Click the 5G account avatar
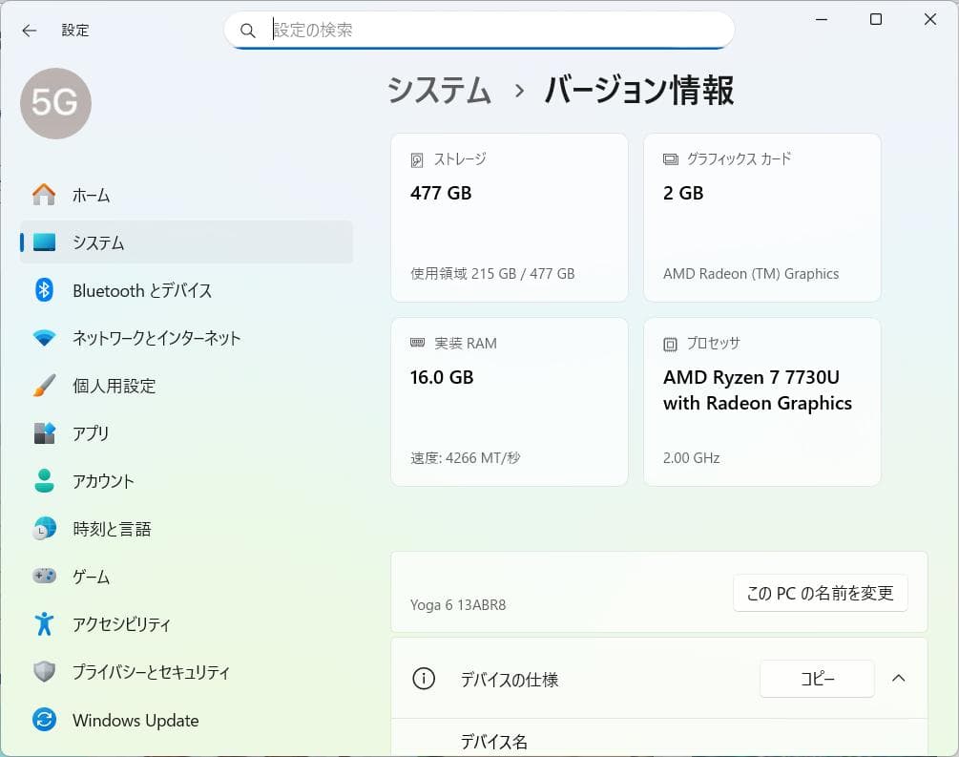959x757 pixels. 54,103
